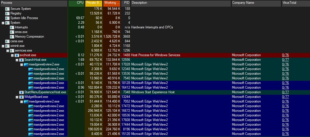Click the Memory Compression process icon
This screenshot has width=310, height=137.
(12, 36)
